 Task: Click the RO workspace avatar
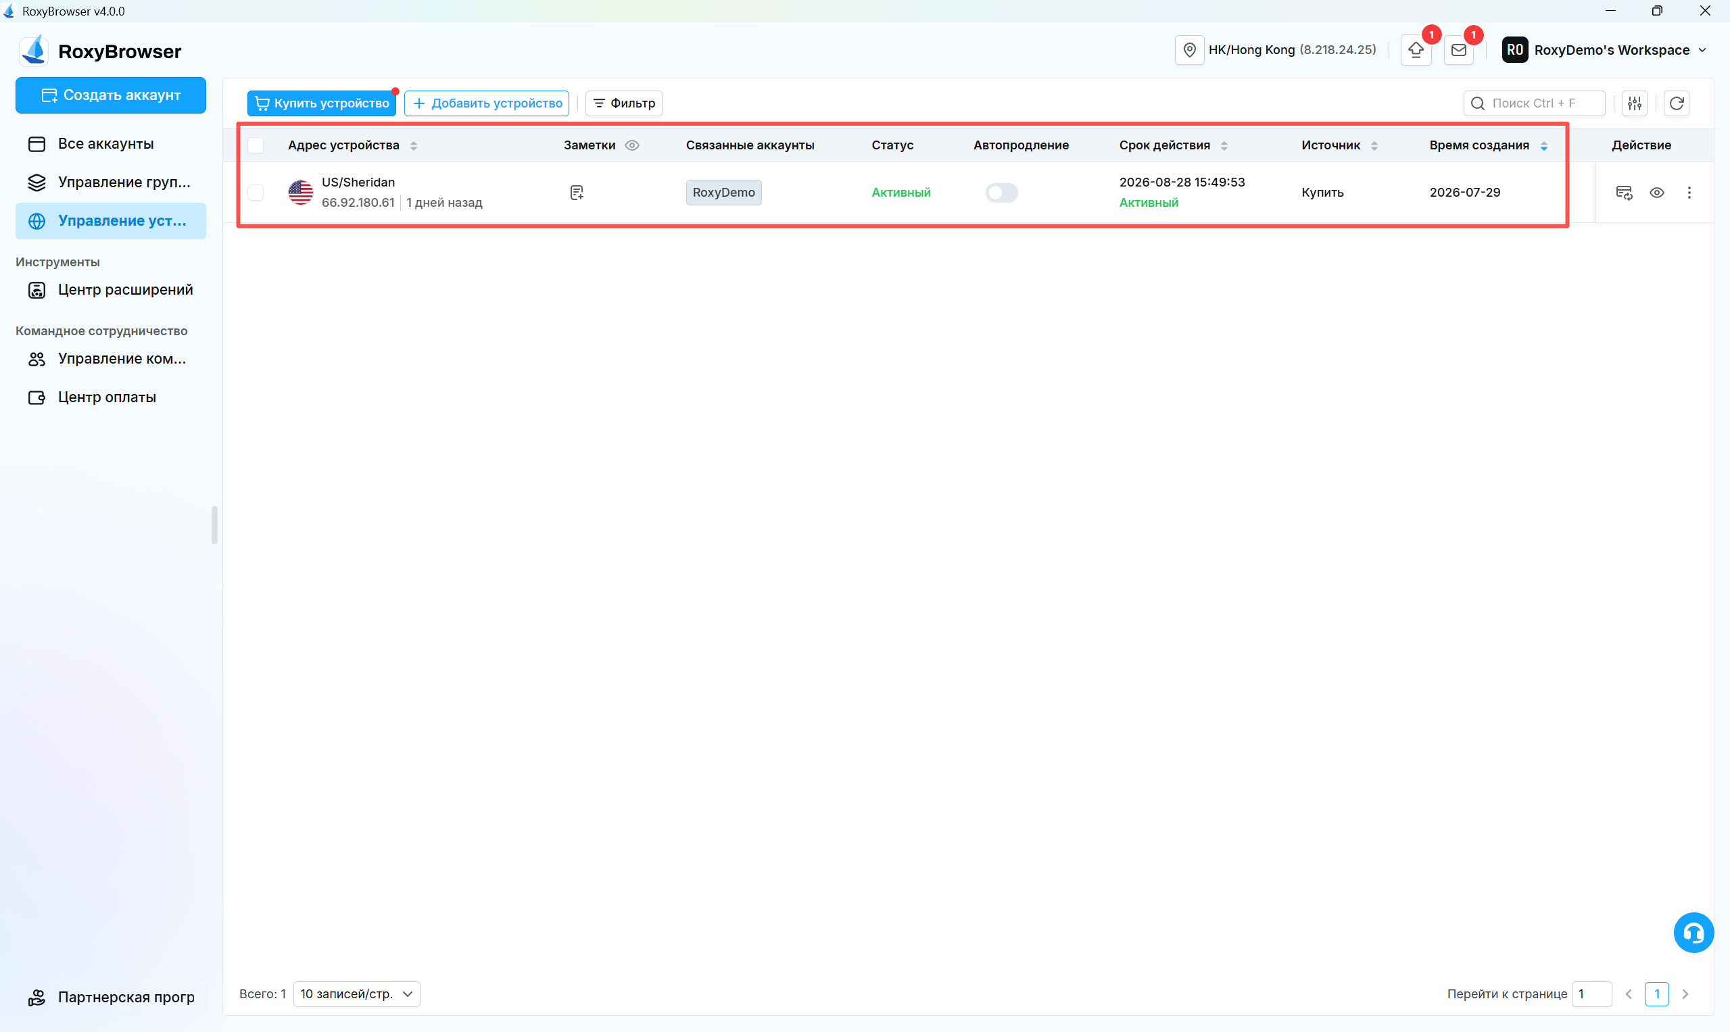[1514, 50]
